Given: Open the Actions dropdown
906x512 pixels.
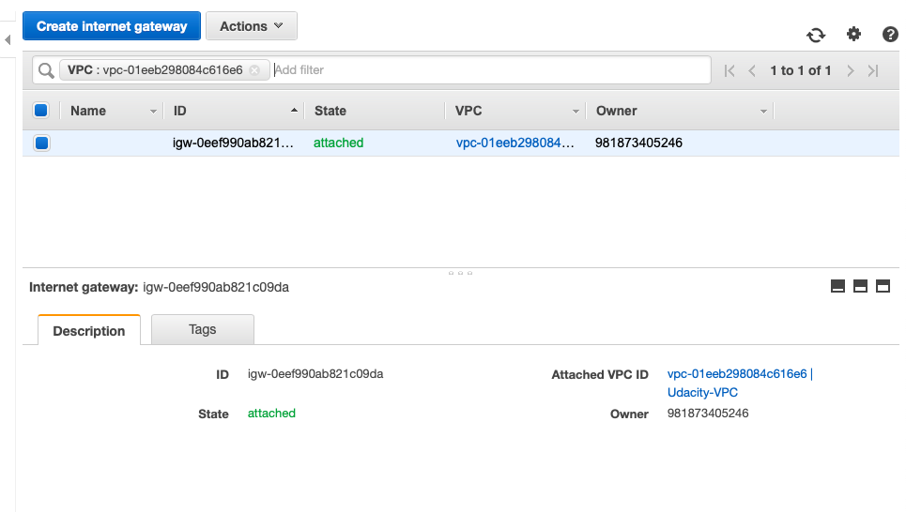Looking at the screenshot, I should 251,26.
